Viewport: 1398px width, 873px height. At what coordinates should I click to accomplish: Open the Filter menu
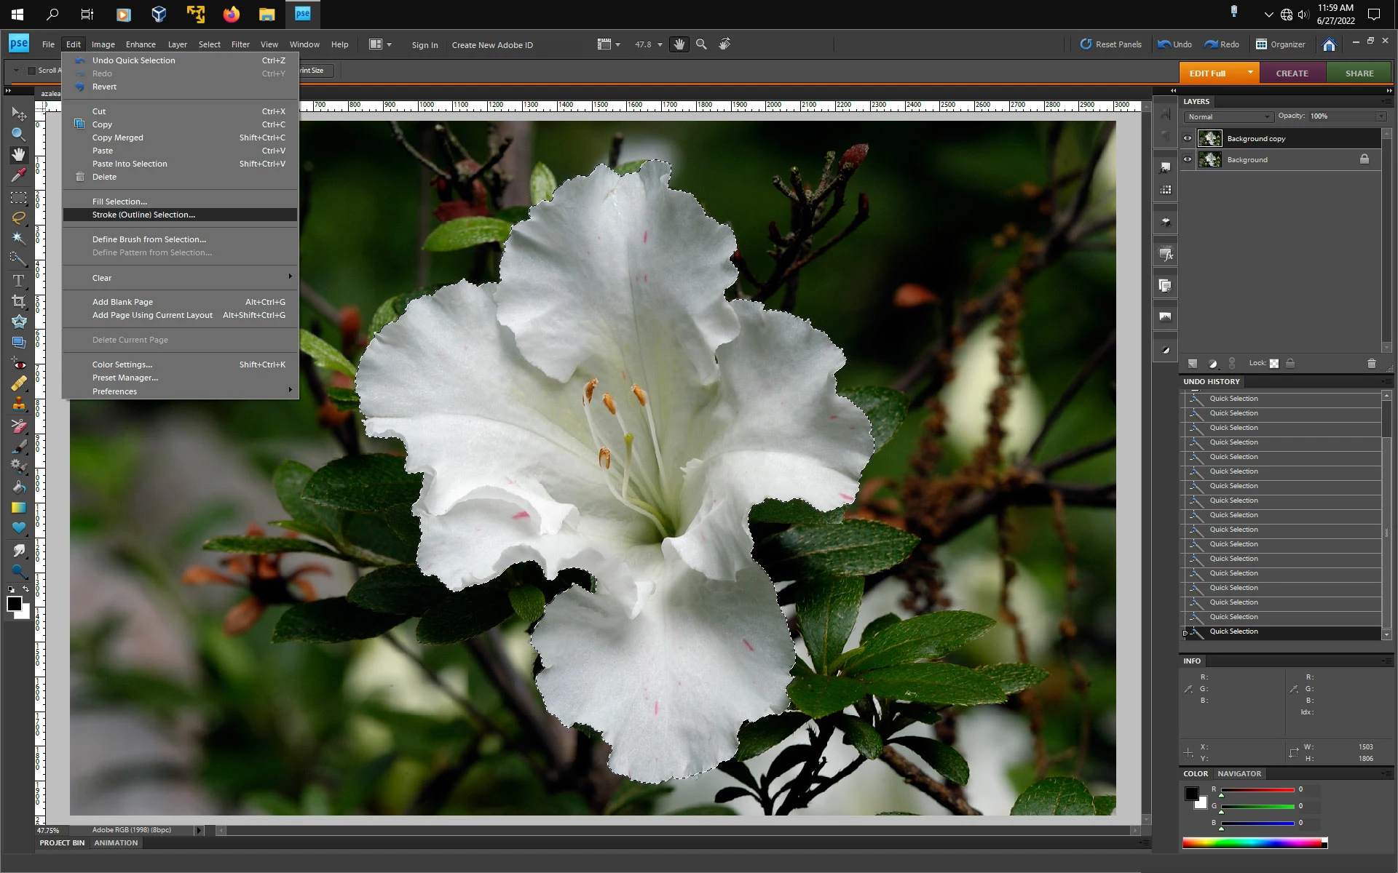tap(240, 44)
